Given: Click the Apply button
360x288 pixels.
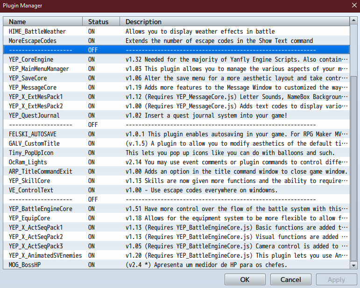Looking at the screenshot, I should [336, 279].
